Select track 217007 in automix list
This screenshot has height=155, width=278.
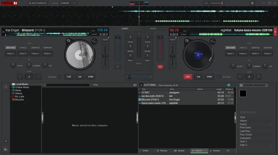186,93
